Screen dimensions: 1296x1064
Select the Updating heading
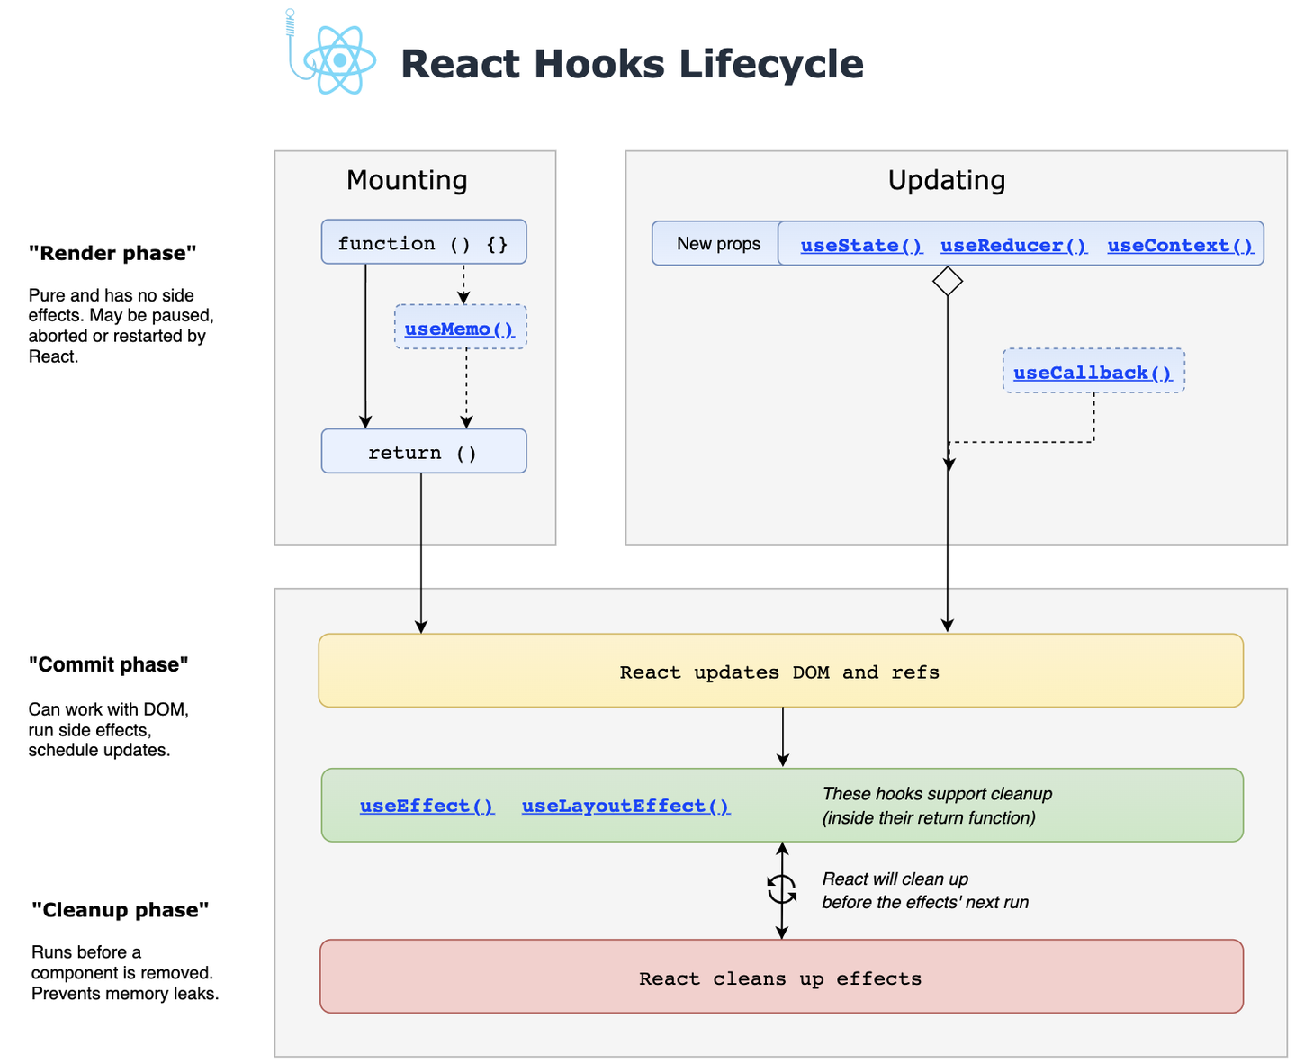tap(946, 180)
